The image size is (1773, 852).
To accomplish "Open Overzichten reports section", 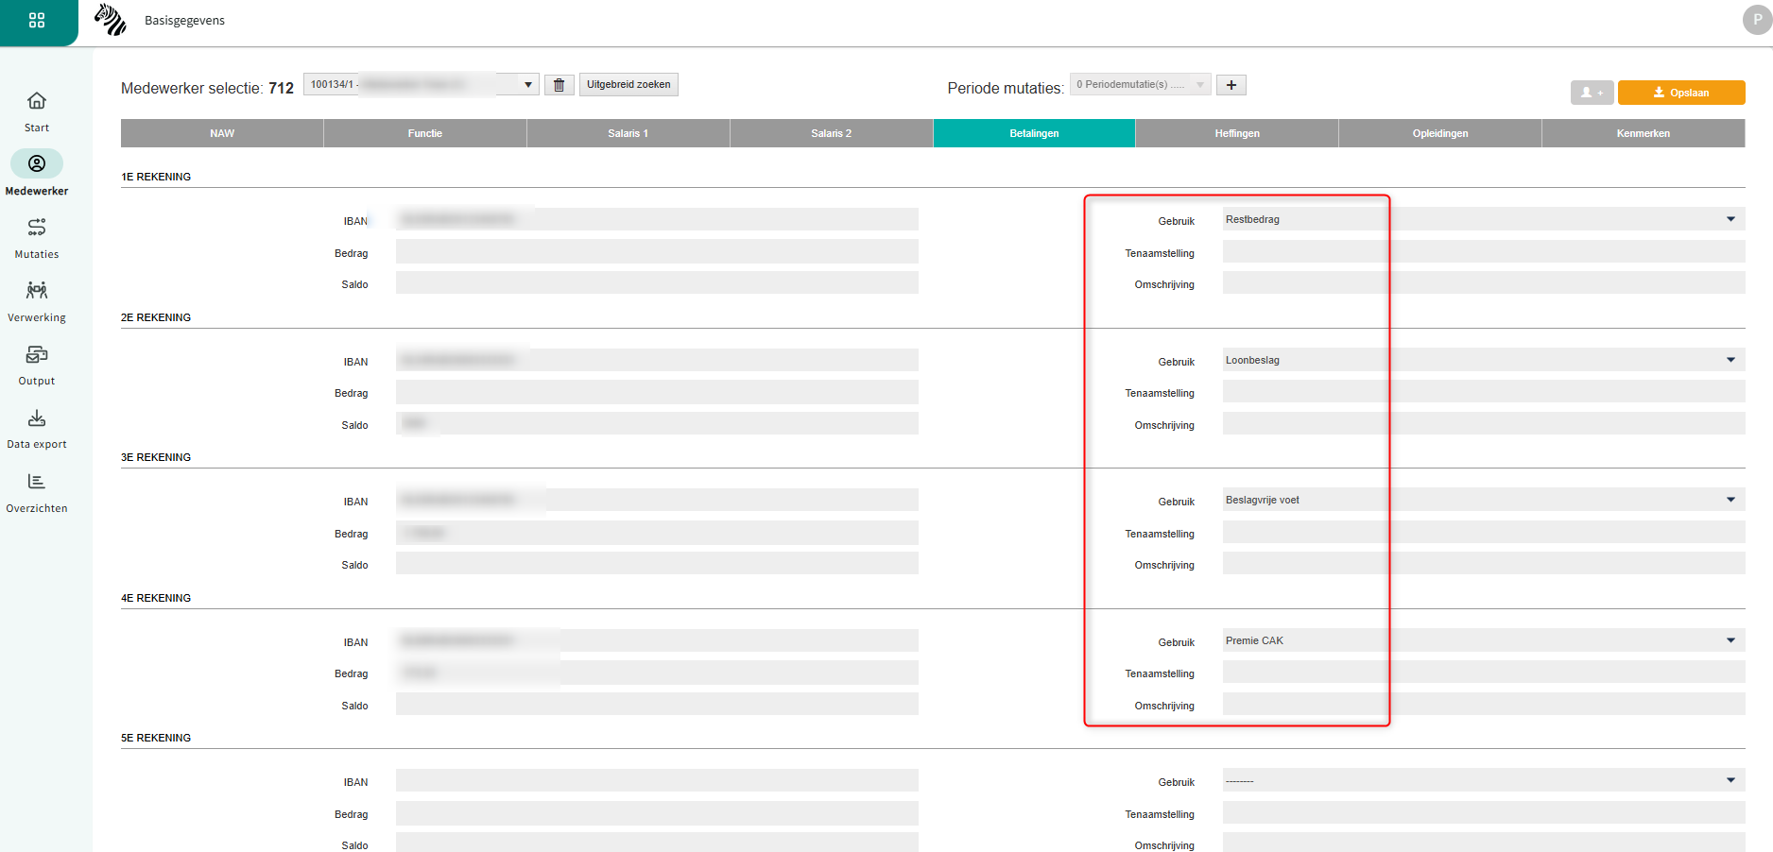I will pyautogui.click(x=37, y=492).
